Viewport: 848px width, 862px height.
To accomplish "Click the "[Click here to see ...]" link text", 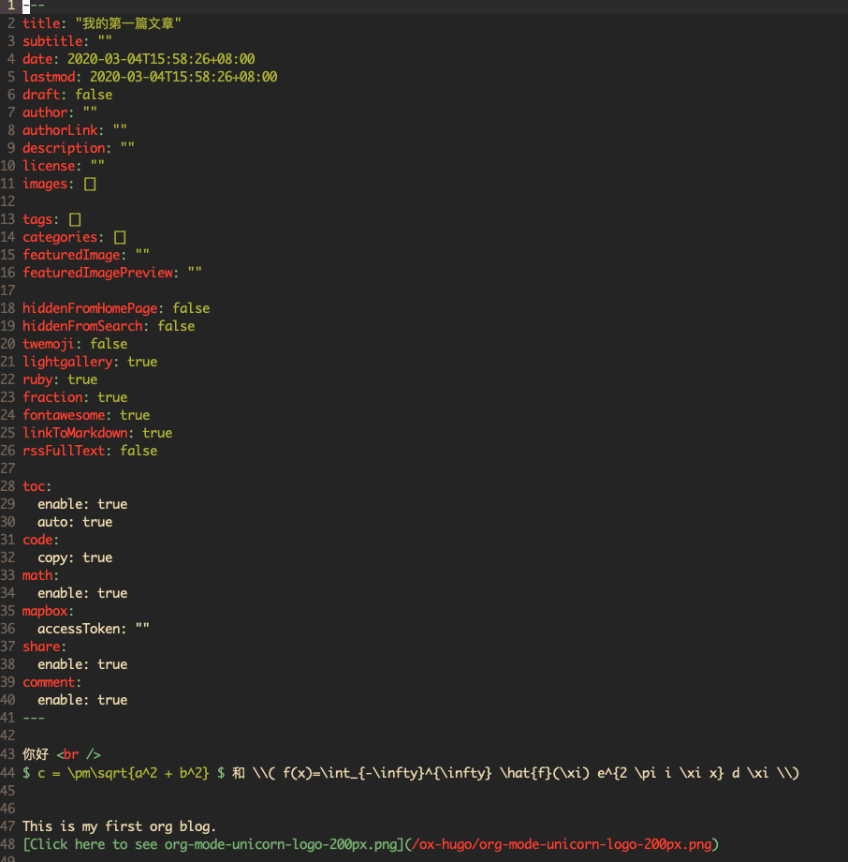I will click(x=213, y=844).
